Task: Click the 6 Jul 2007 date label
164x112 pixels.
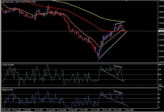Action: click(x=27, y=110)
